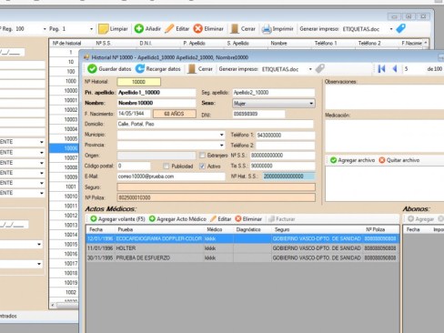444x333 pixels.
Task: Click the grey tag icon in Historial toolbar
Action: pos(319,69)
